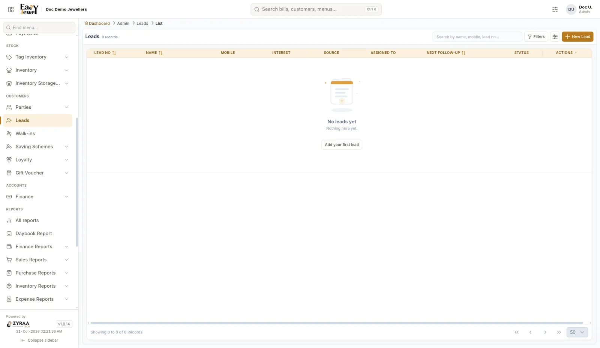Go to the first page arrow
The image size is (600, 348).
click(x=516, y=332)
